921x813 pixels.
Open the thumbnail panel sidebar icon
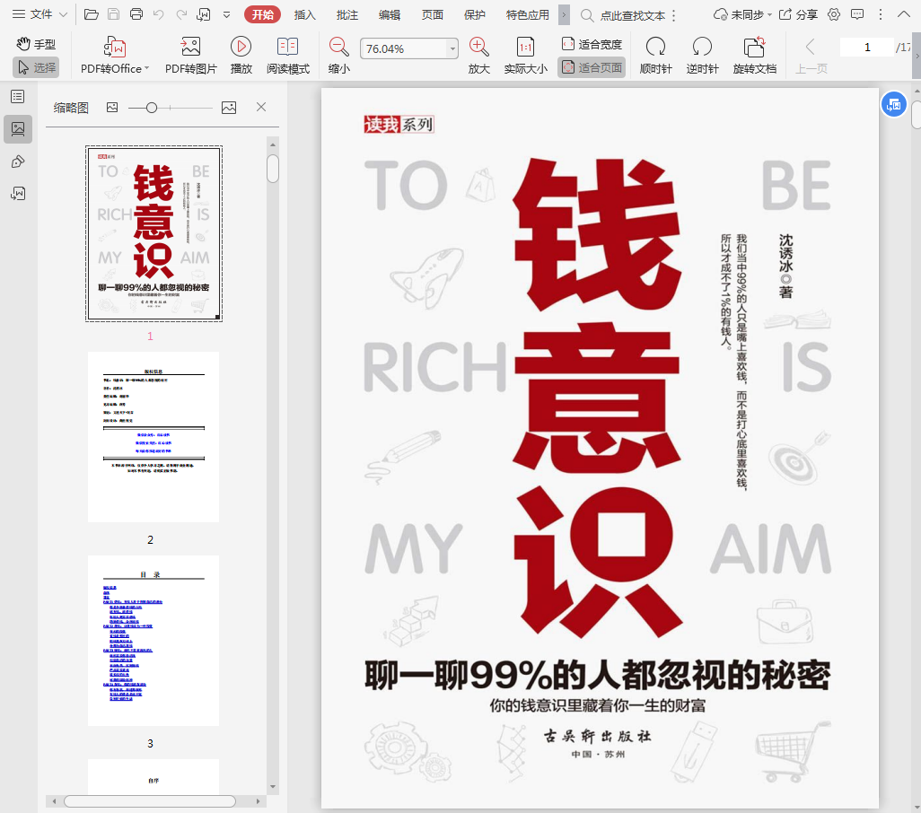[18, 129]
